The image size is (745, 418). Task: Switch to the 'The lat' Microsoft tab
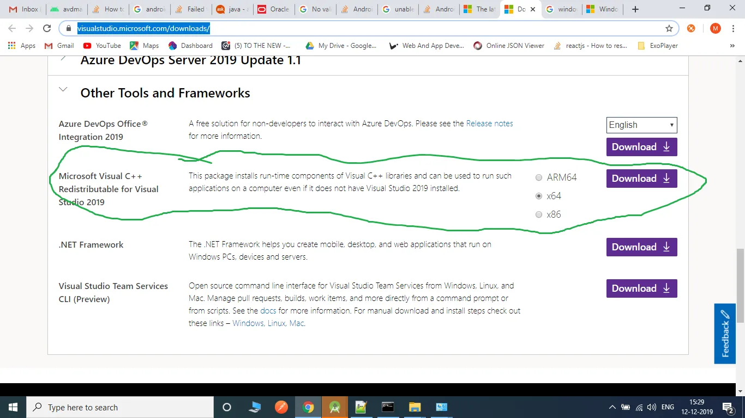[x=480, y=9]
